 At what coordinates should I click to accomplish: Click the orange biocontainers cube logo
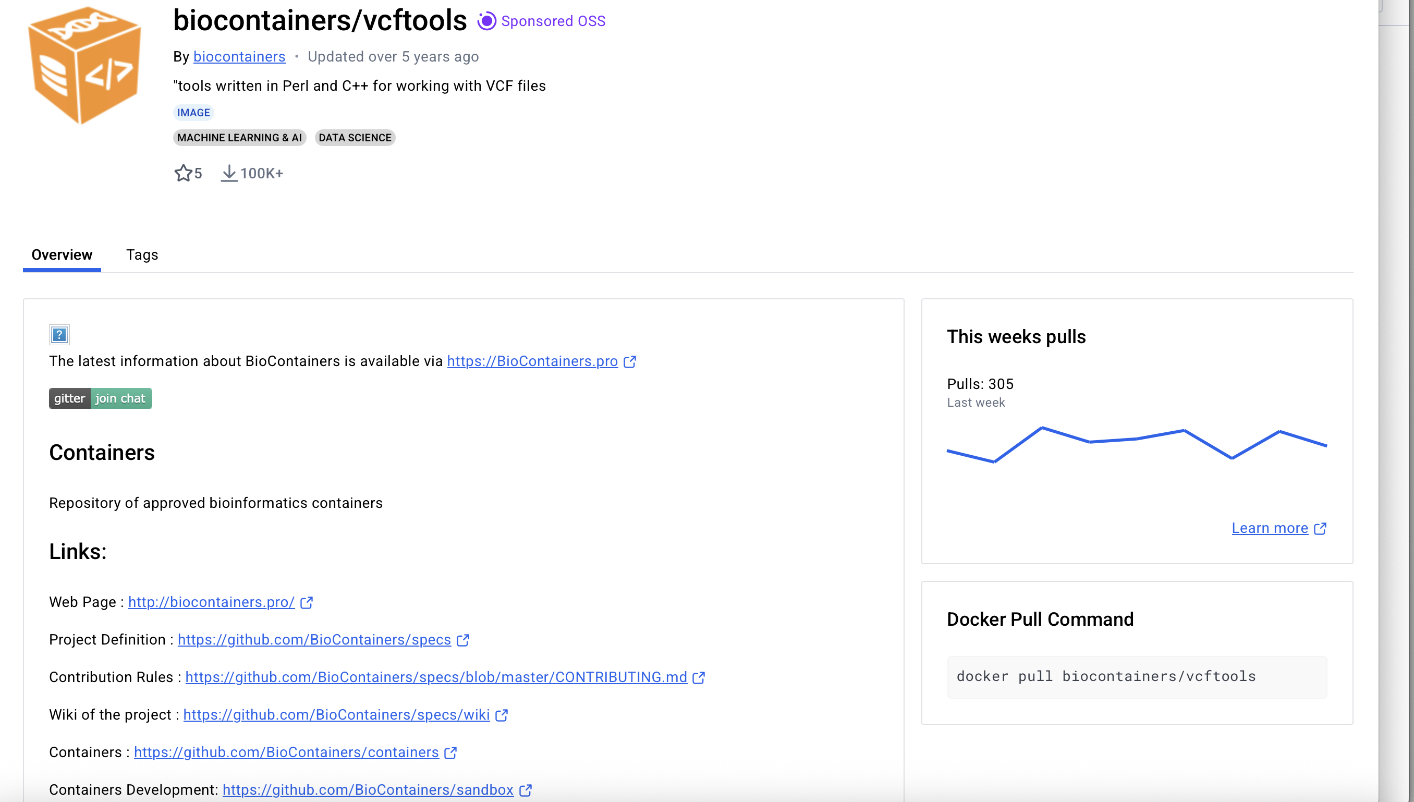84,65
